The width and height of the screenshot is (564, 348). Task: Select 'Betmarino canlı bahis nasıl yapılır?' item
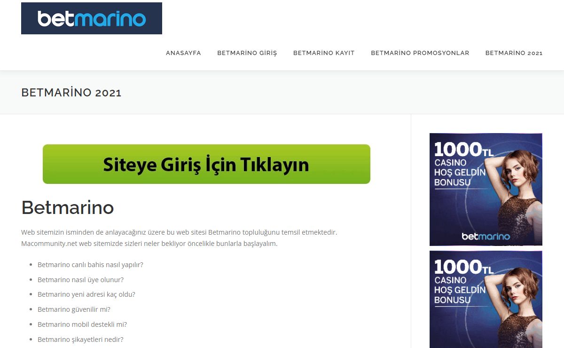pos(90,265)
